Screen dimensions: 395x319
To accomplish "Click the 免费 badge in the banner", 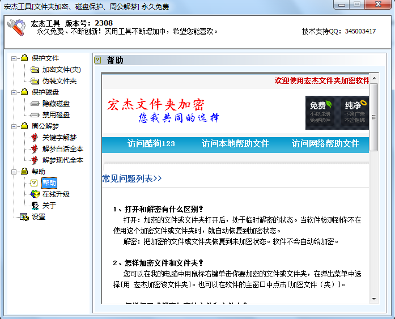I will (318, 112).
